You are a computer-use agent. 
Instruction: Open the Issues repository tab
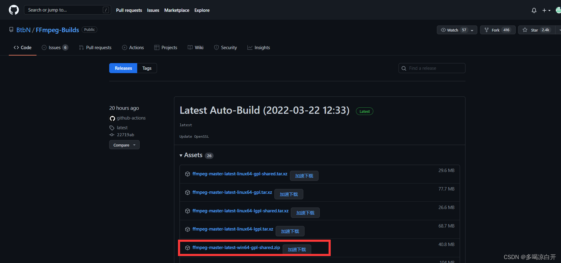[x=55, y=48]
